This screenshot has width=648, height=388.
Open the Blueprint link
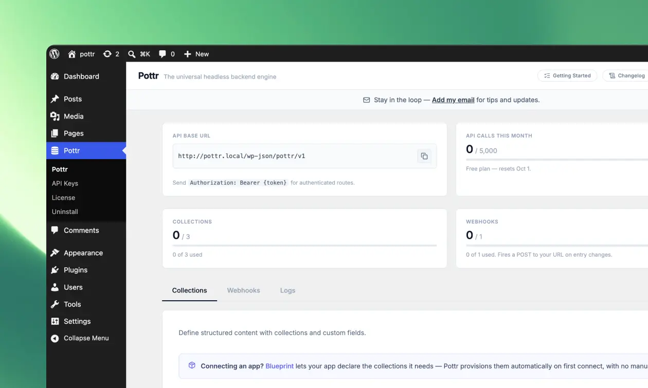pyautogui.click(x=279, y=366)
